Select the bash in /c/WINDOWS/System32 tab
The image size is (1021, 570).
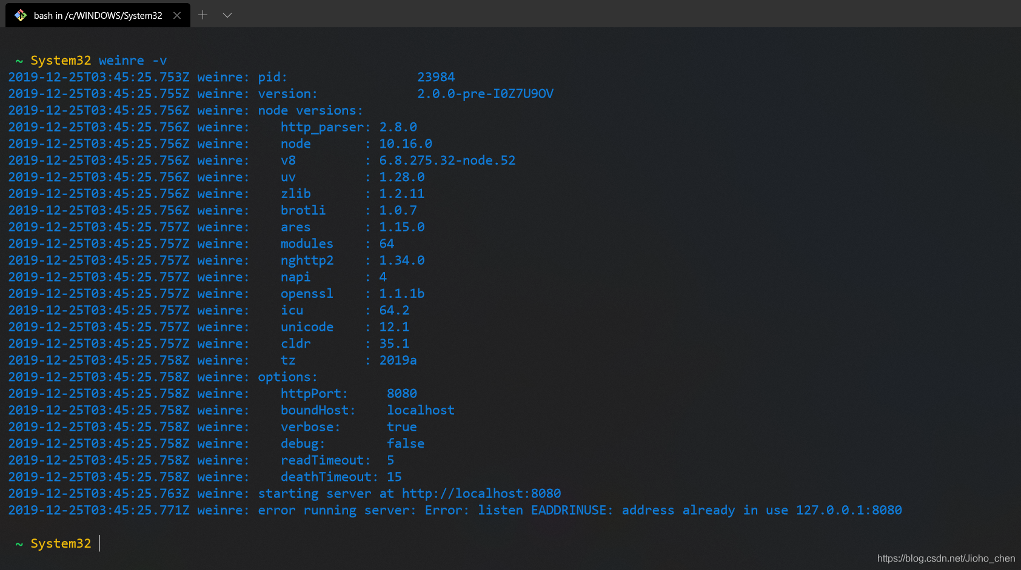click(98, 15)
